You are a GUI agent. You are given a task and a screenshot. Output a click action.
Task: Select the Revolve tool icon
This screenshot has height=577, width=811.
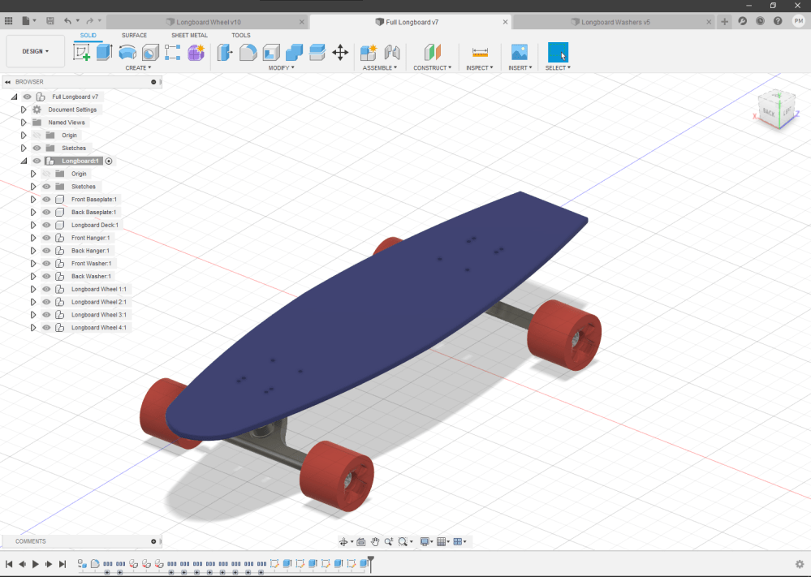coord(127,53)
